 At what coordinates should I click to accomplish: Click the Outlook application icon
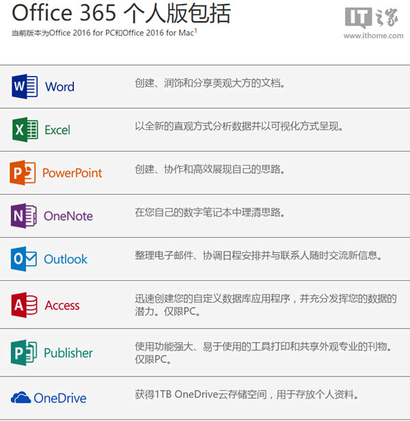(24, 259)
